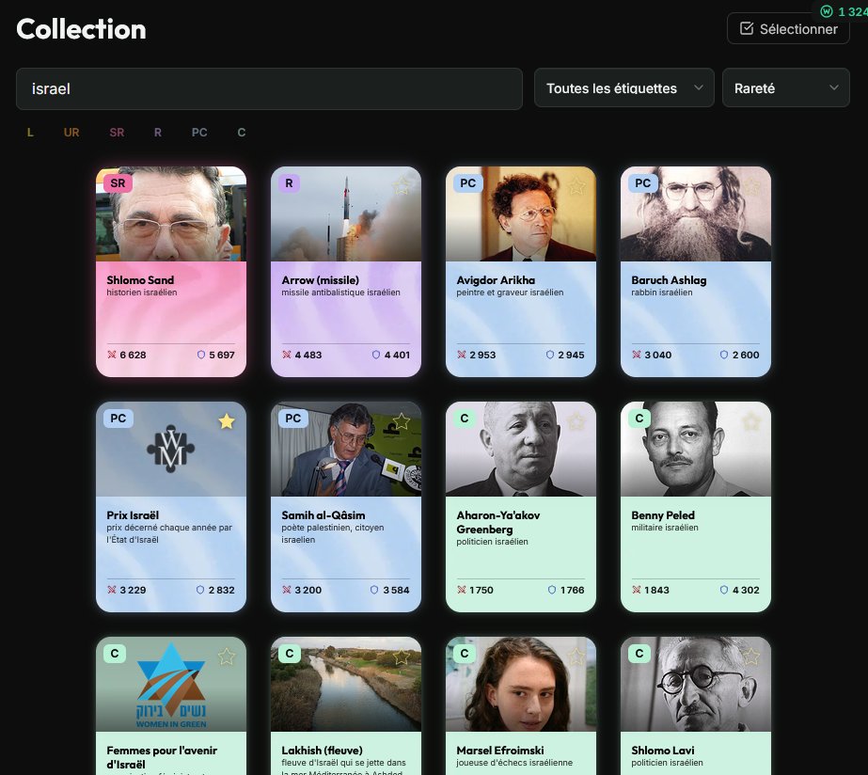Image resolution: width=868 pixels, height=775 pixels.
Task: Open the Prix Israël card emblem image
Action: coord(171,450)
